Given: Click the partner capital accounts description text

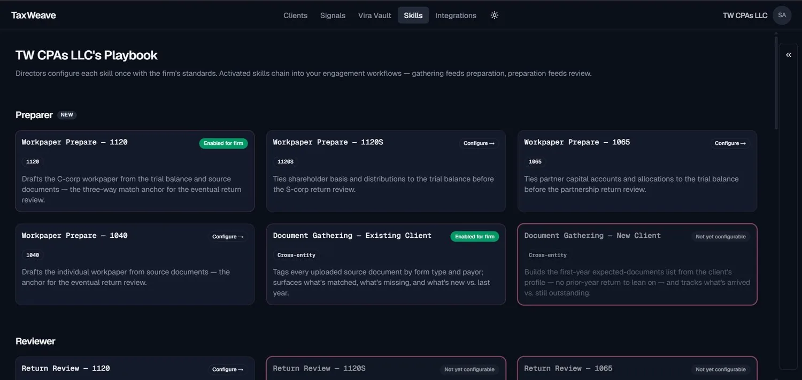Looking at the screenshot, I should tap(631, 184).
